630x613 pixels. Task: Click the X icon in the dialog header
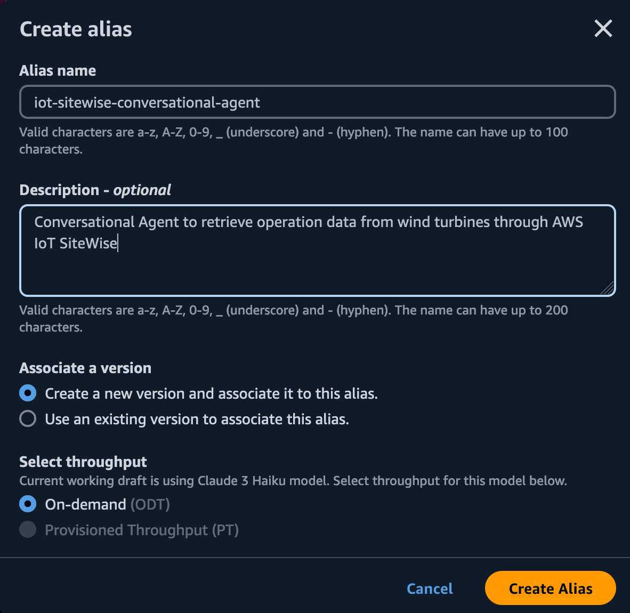603,29
